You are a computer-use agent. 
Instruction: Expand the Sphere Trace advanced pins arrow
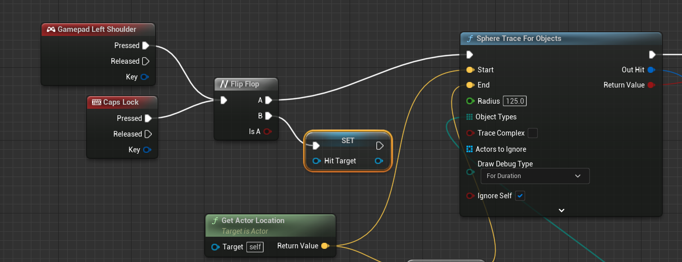(x=561, y=210)
